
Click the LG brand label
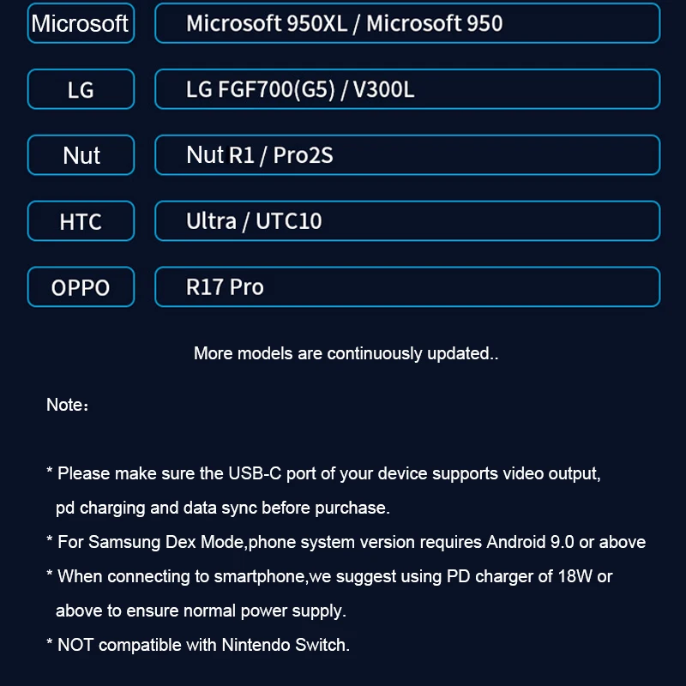click(81, 89)
